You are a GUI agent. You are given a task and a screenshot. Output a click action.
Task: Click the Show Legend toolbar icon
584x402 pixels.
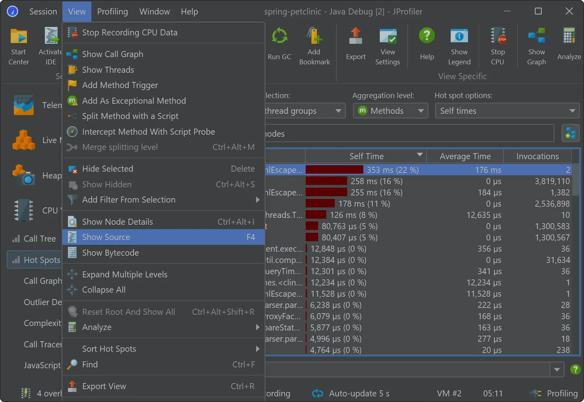(x=459, y=36)
